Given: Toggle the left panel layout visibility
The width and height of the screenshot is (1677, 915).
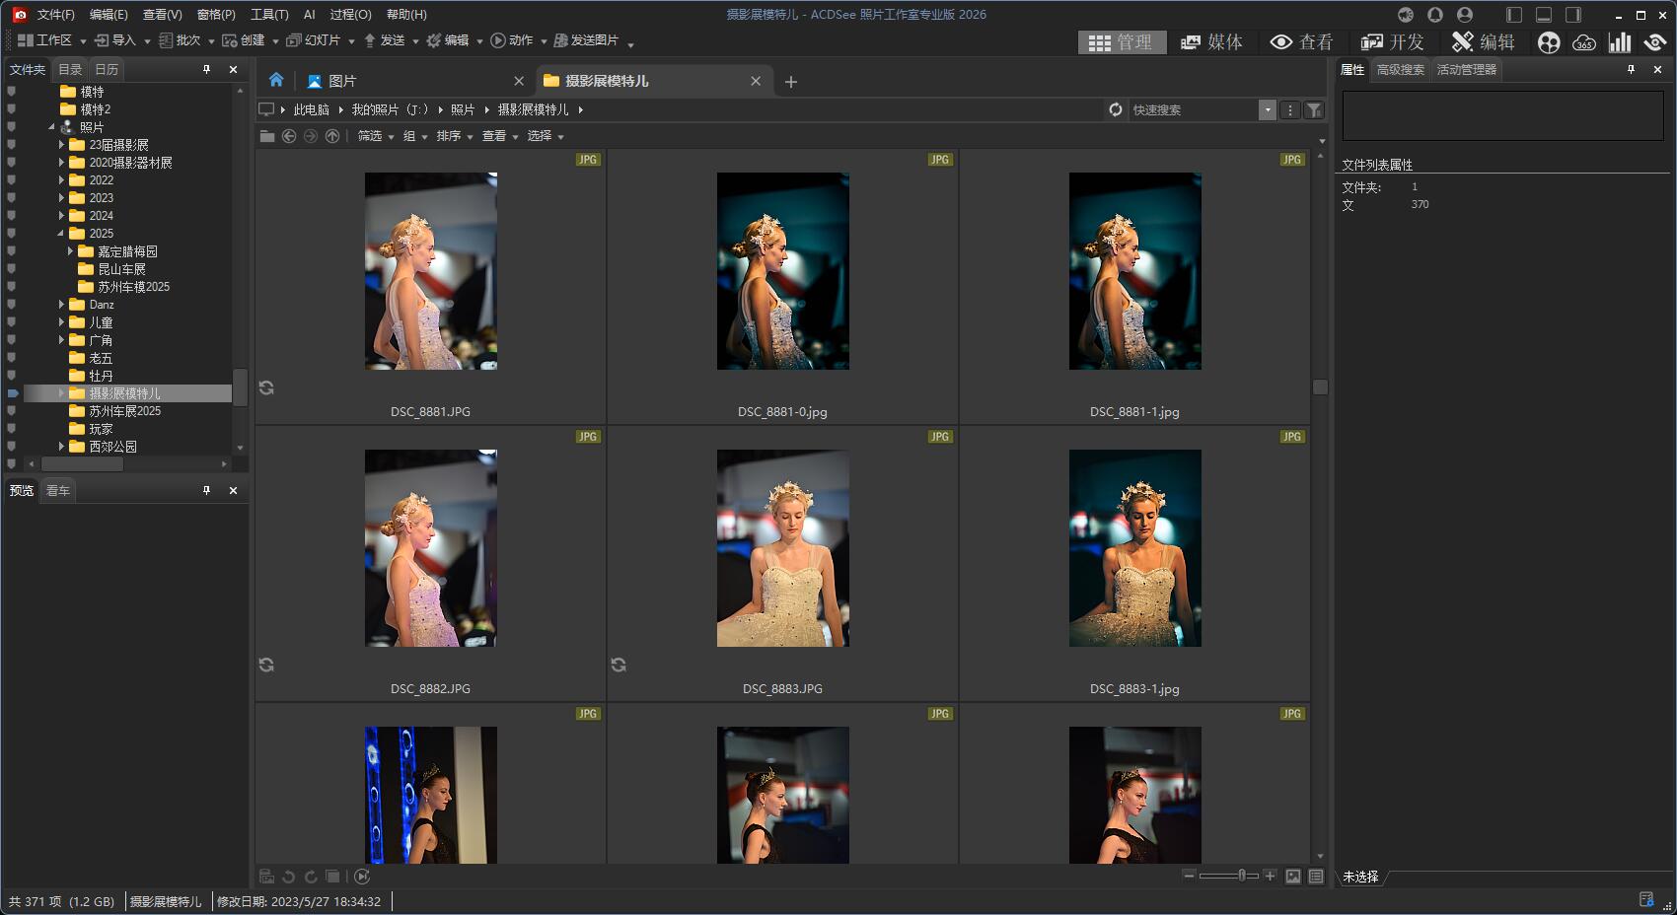Looking at the screenshot, I should tap(1514, 15).
